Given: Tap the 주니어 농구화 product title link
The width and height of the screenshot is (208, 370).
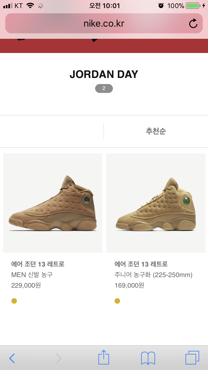Looking at the screenshot, I should click(153, 275).
